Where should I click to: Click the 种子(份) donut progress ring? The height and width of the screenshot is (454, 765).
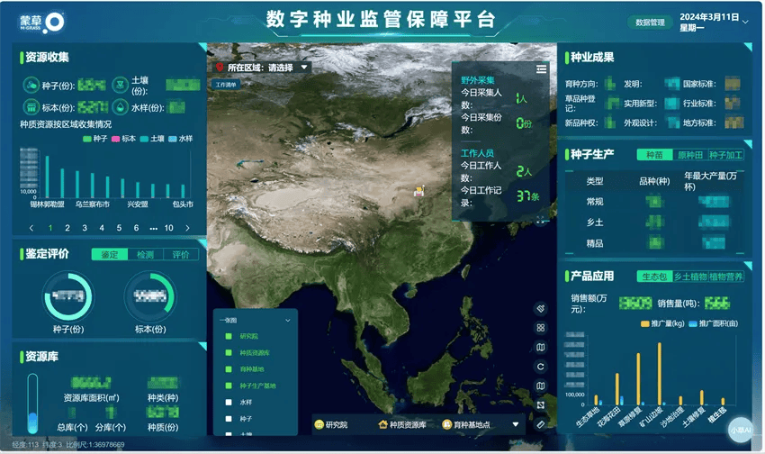pyautogui.click(x=68, y=296)
